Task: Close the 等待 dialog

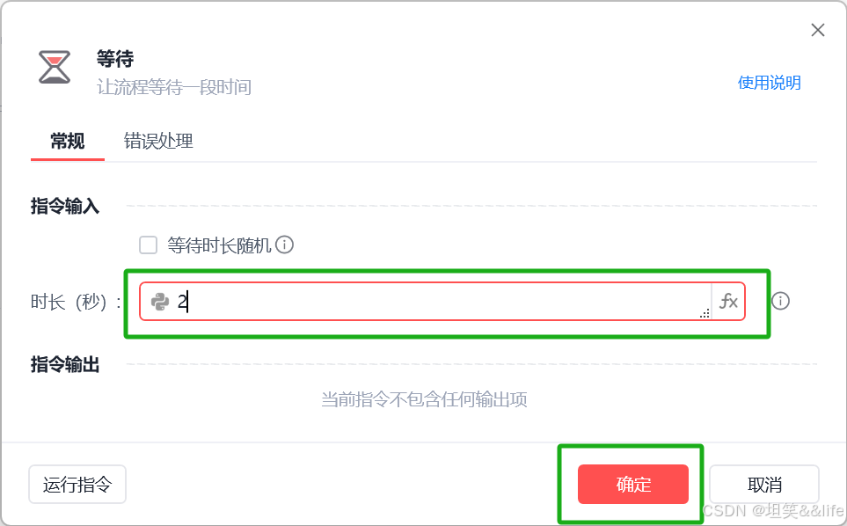Action: pos(818,30)
